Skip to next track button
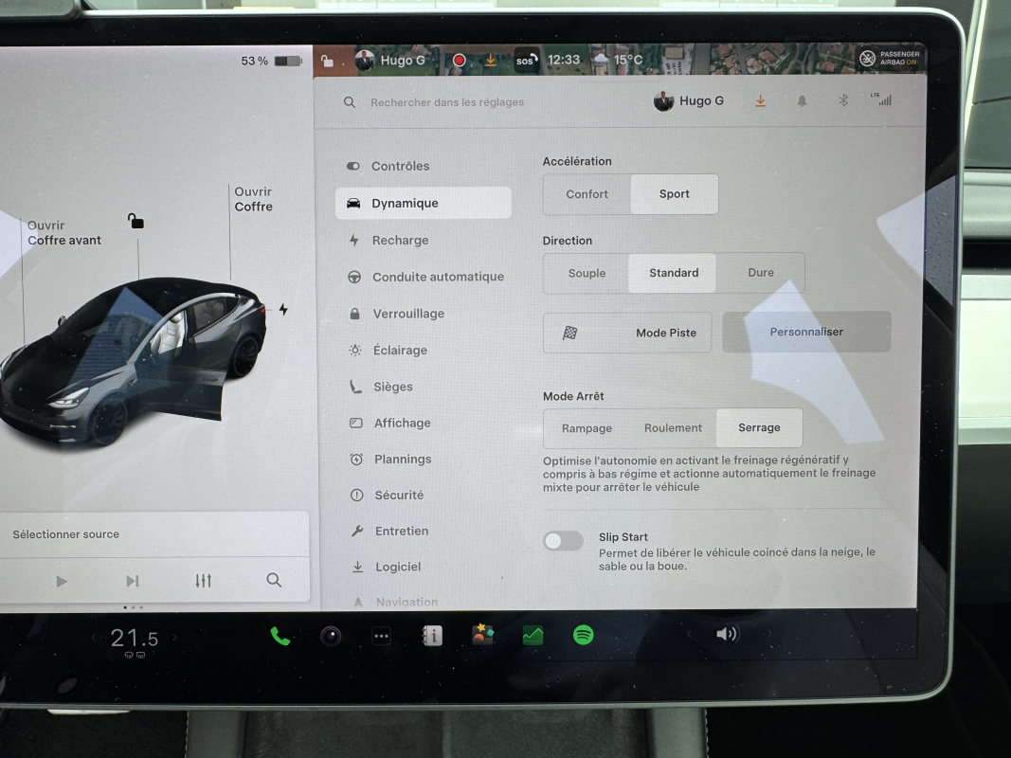The height and width of the screenshot is (758, 1011). 132,582
